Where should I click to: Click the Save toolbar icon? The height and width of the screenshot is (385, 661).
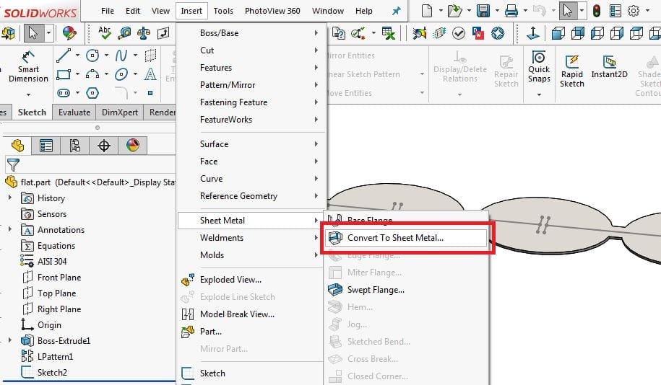(x=483, y=11)
